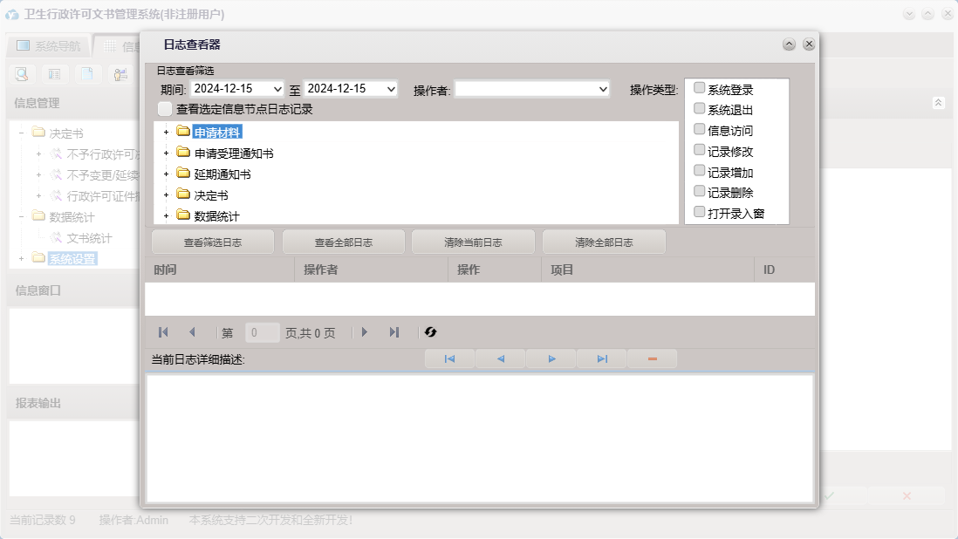Select 延期通知书 label in tree

[222, 174]
